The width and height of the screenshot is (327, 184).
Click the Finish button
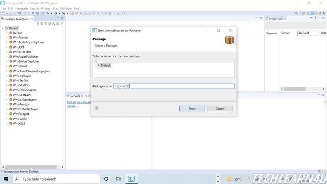coord(192,109)
